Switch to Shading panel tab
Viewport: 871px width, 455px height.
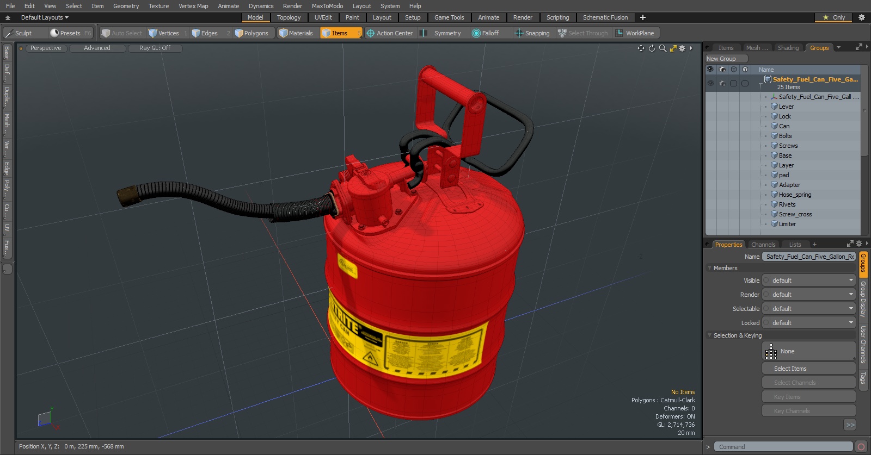(x=788, y=48)
